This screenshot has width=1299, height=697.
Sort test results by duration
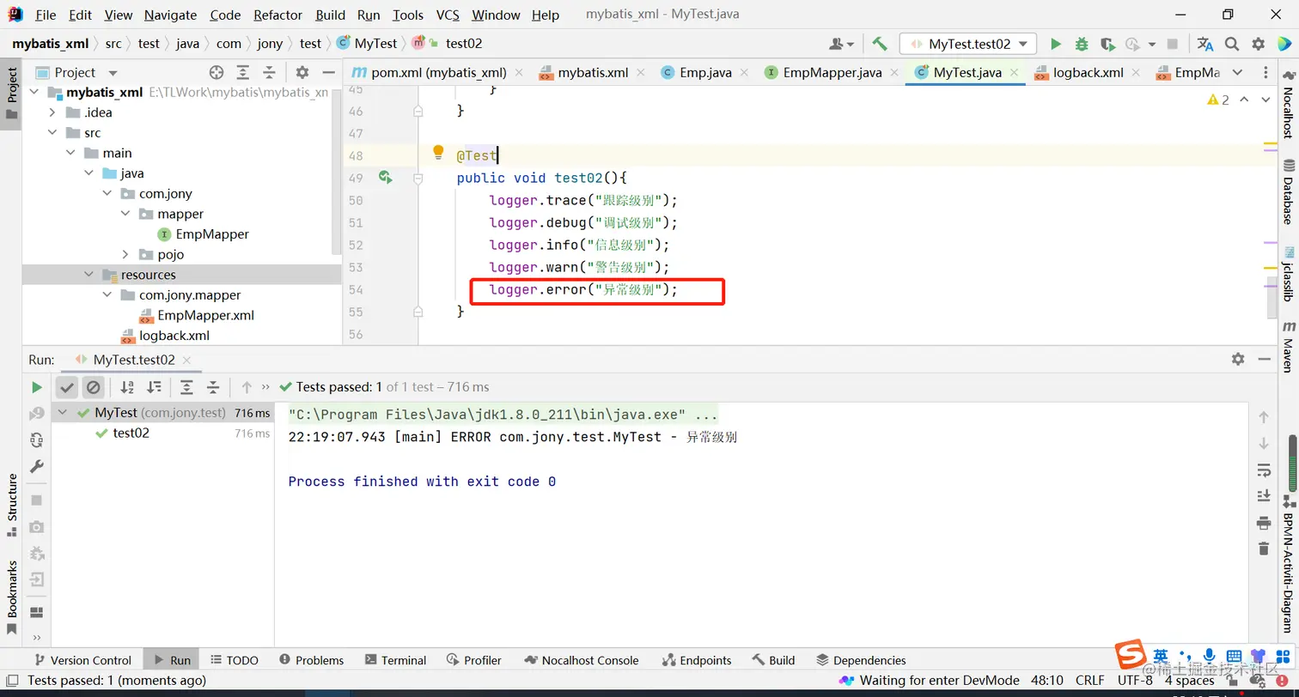point(154,387)
